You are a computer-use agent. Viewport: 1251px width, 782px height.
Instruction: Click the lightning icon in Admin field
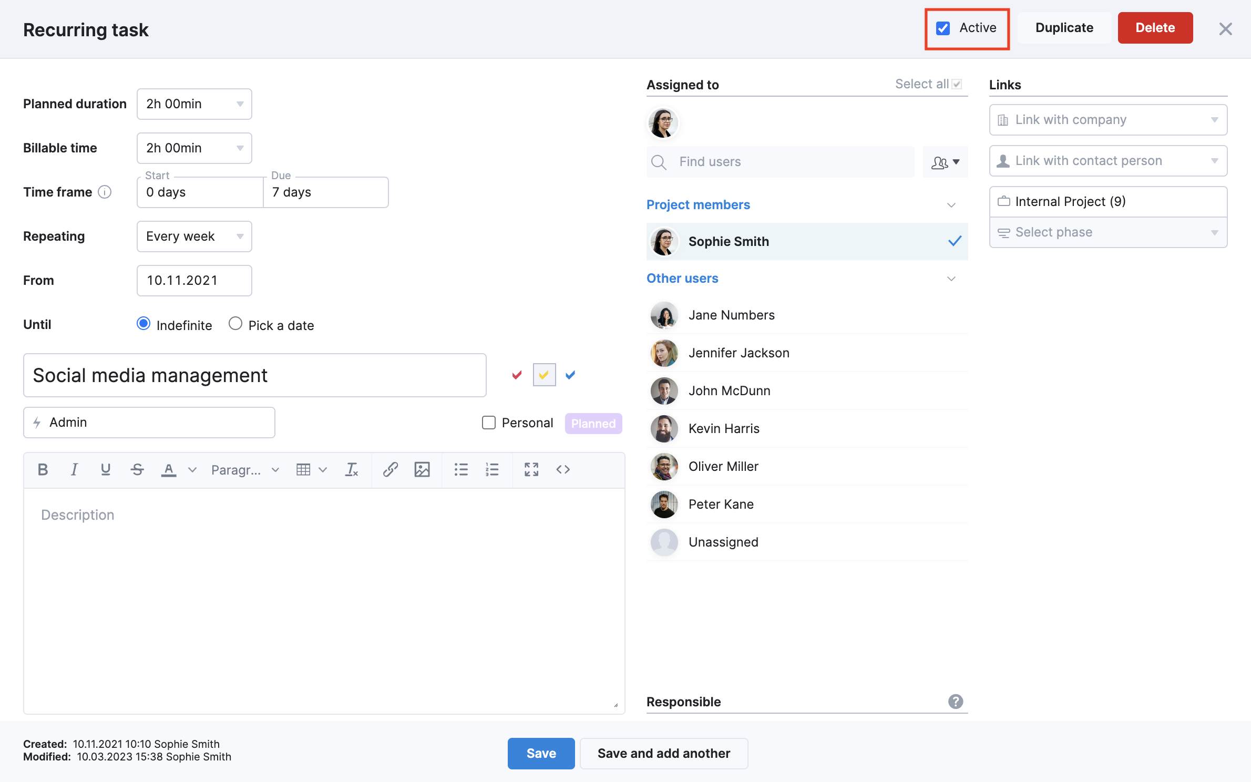point(37,423)
